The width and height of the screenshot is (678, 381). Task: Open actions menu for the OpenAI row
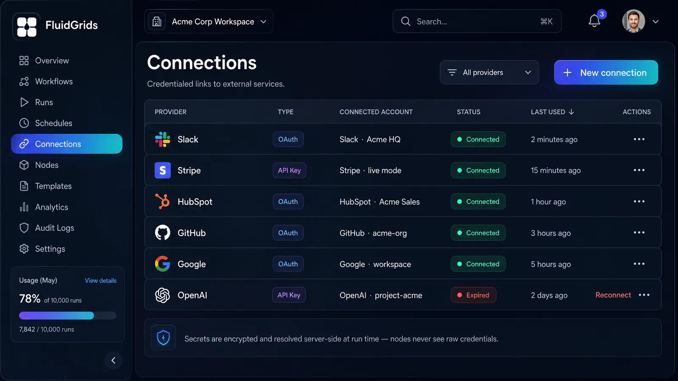tap(644, 295)
